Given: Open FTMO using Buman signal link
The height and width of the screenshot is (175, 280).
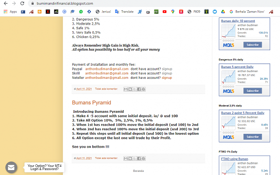Looking at the screenshot, I should click(234, 159).
